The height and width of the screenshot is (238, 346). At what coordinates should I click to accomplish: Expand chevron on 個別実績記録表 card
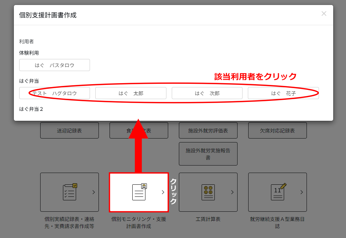(94, 192)
